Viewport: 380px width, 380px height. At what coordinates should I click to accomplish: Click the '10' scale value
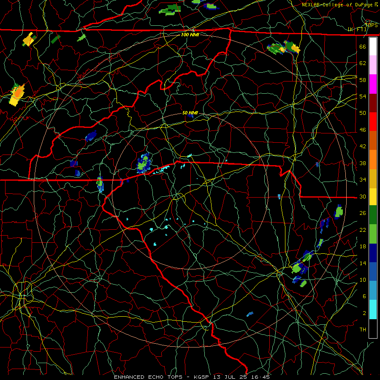tap(363, 280)
